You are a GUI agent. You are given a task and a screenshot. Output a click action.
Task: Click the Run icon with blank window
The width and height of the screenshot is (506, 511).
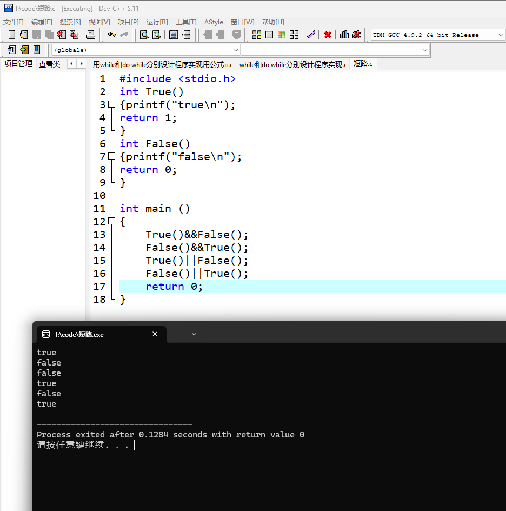tap(269, 35)
